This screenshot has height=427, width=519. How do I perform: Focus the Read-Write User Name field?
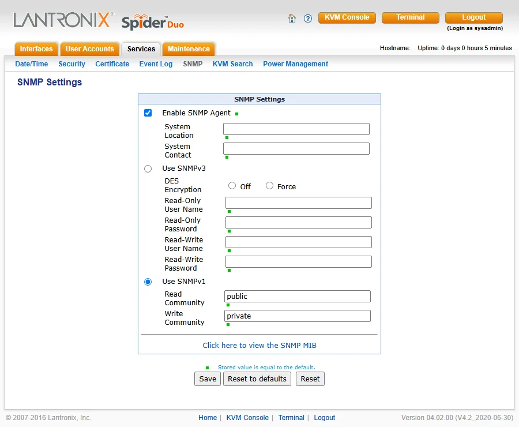coord(299,242)
